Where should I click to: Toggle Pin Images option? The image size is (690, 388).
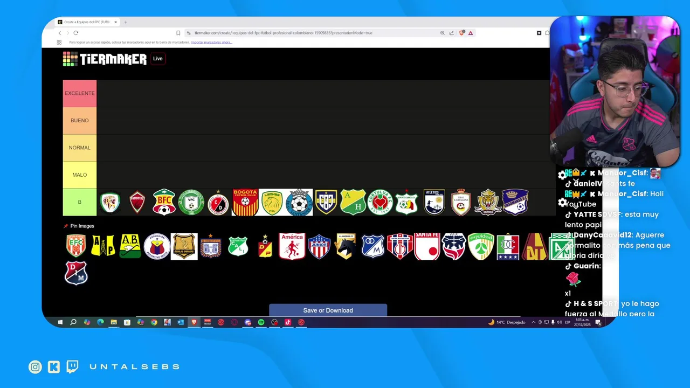click(79, 226)
